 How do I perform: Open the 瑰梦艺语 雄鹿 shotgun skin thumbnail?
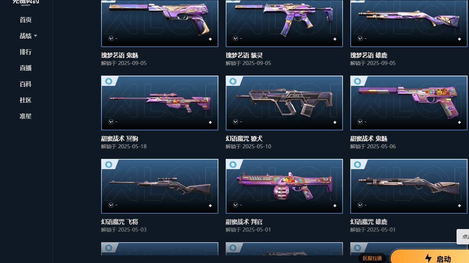pos(409,23)
